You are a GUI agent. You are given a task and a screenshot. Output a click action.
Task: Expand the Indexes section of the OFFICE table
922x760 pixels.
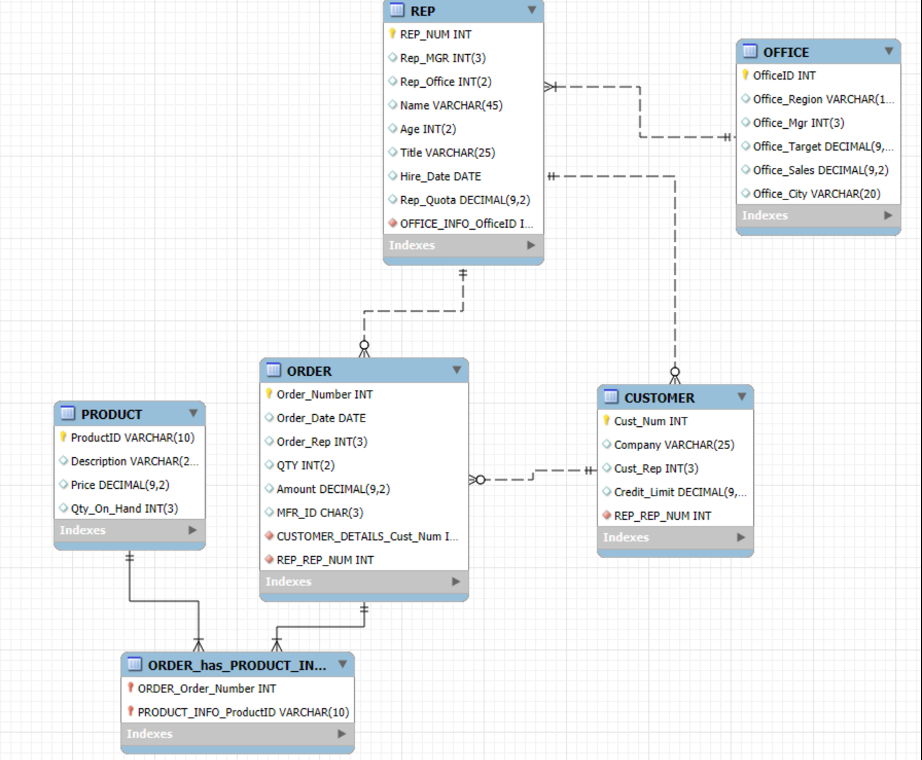tap(888, 215)
